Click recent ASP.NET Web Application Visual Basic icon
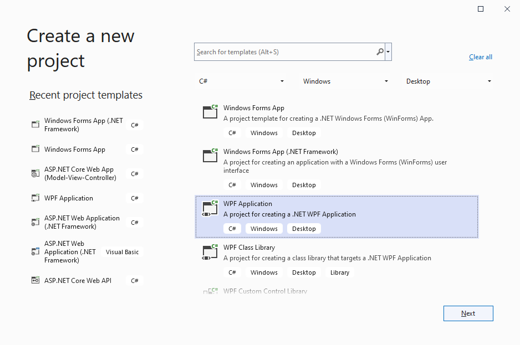Image resolution: width=520 pixels, height=345 pixels. pyautogui.click(x=35, y=251)
